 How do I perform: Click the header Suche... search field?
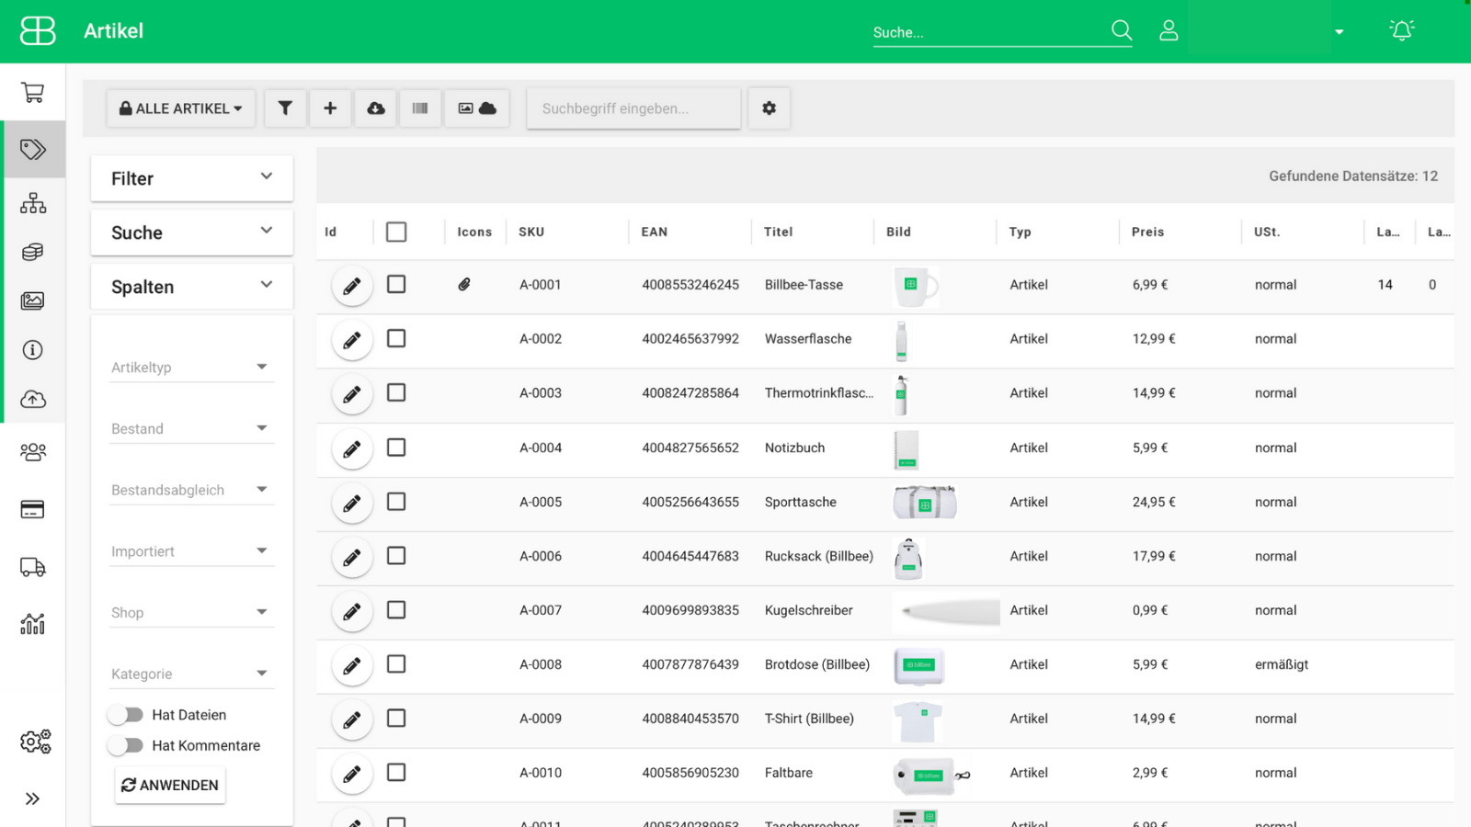pyautogui.click(x=990, y=32)
